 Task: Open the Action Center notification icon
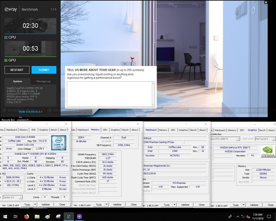[269, 217]
